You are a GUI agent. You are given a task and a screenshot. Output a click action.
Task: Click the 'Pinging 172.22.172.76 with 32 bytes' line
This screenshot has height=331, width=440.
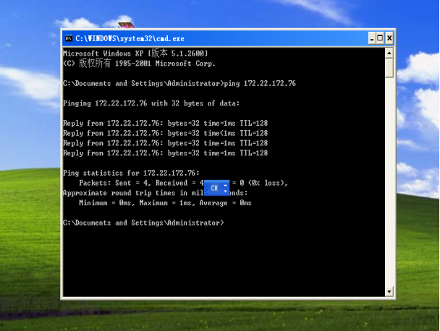151,103
